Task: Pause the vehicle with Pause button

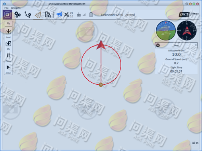Action: [x=8, y=58]
